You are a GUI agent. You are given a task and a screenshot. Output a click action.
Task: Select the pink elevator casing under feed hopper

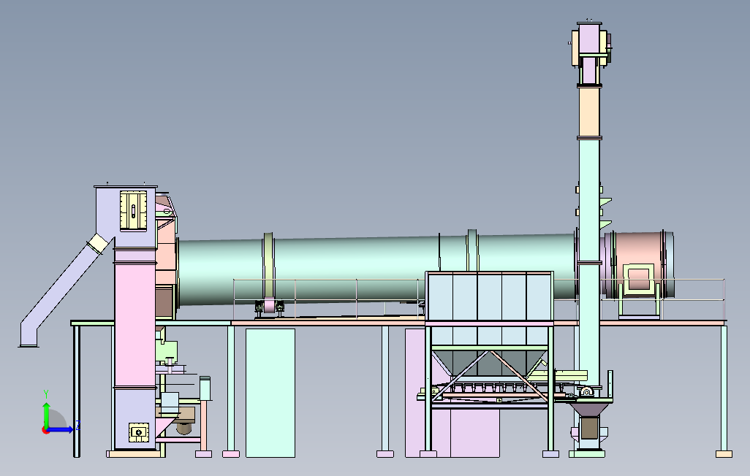135,324
